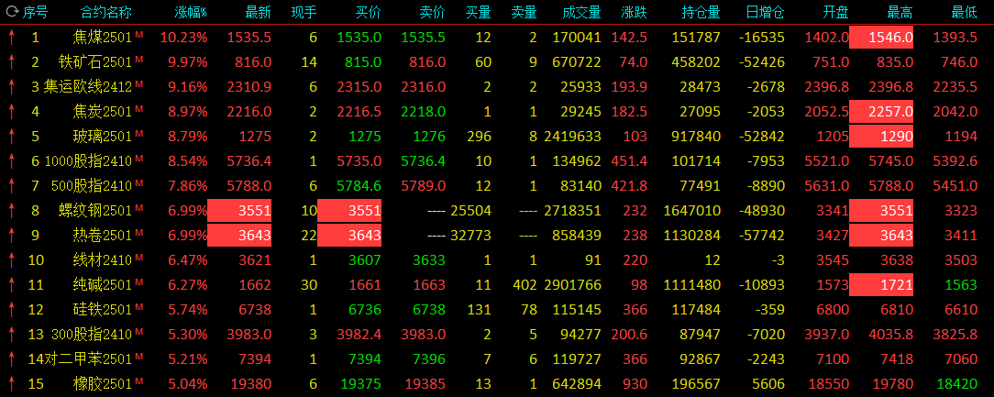Click the 最低 column header
Screen dimensions: 994x397
click(965, 12)
